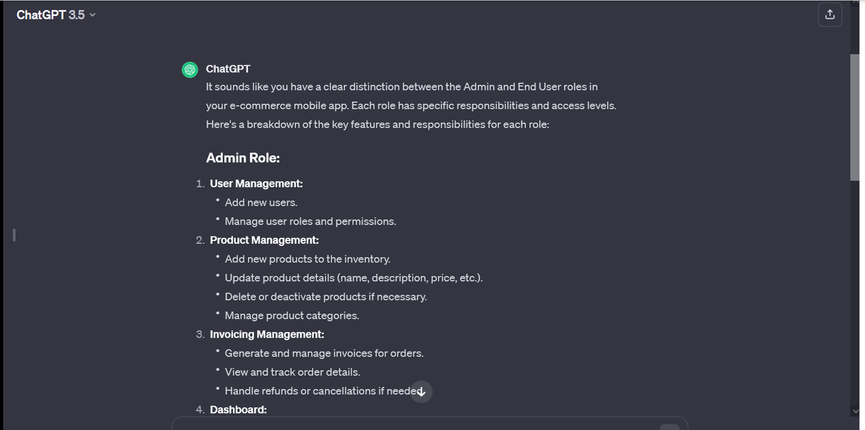865x430 pixels.
Task: Click the "ChatGPT" sender name
Action: (228, 69)
